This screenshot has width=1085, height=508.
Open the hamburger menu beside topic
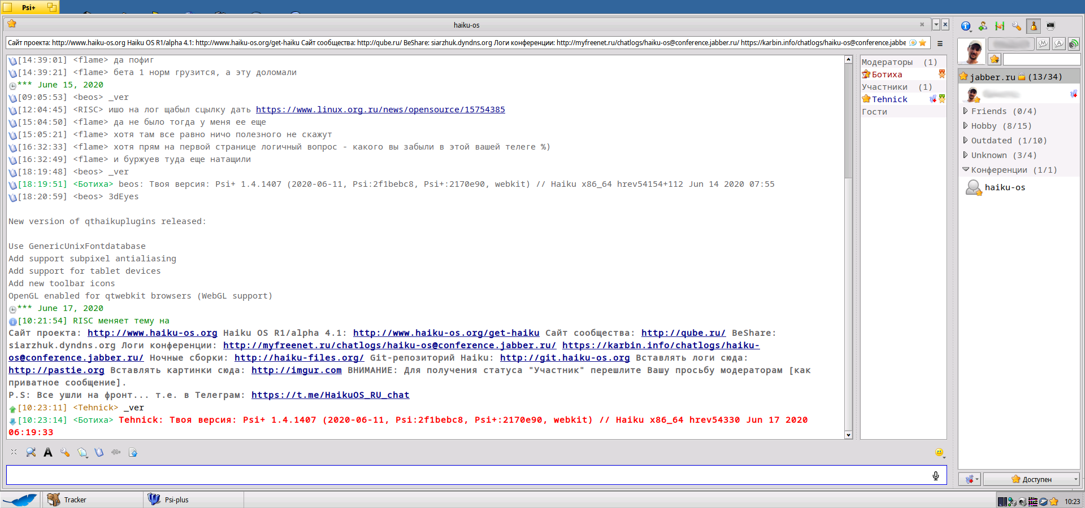940,43
